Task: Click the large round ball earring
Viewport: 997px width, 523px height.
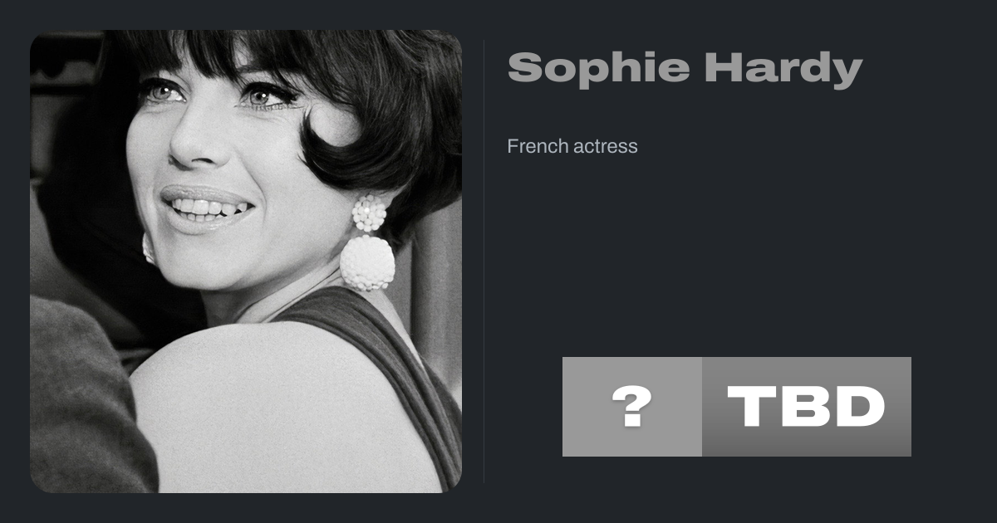Action: [367, 262]
